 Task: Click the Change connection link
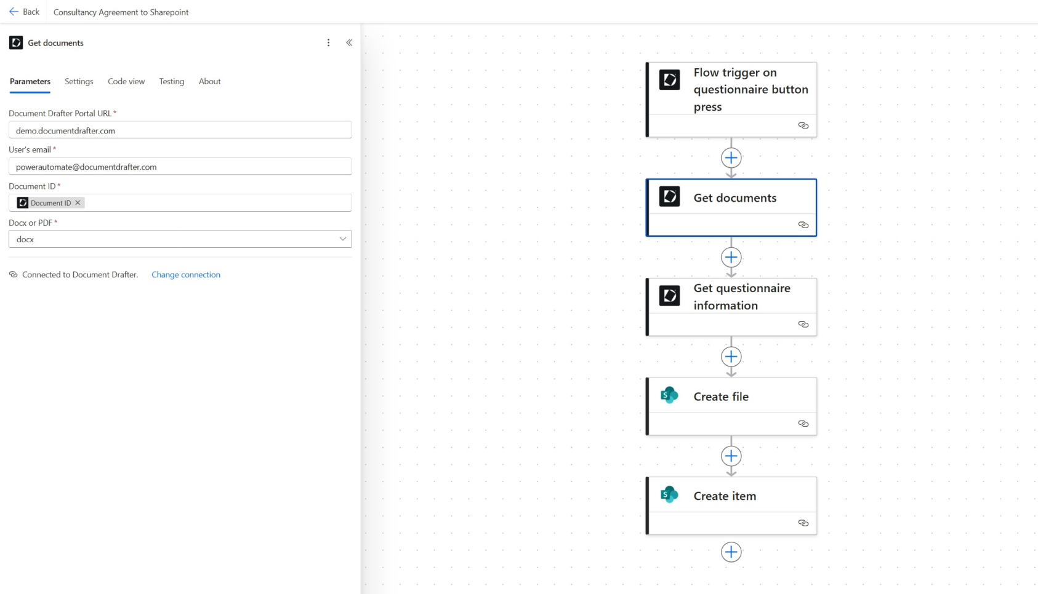point(185,275)
